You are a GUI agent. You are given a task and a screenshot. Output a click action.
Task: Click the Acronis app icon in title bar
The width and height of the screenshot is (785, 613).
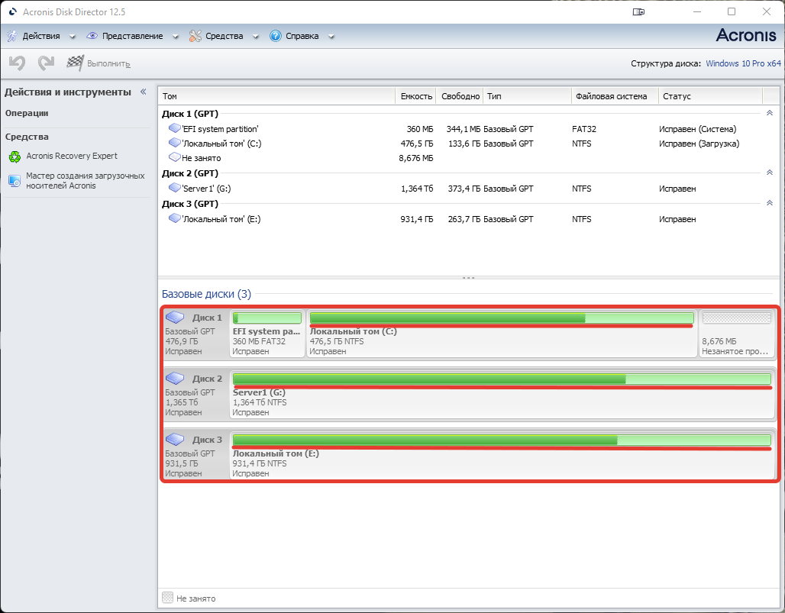click(x=12, y=11)
